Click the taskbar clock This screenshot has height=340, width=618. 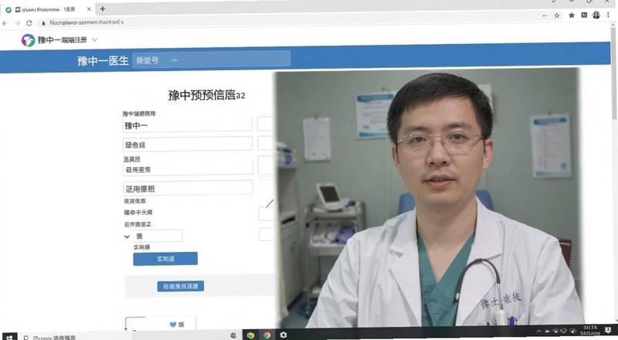tap(590, 331)
